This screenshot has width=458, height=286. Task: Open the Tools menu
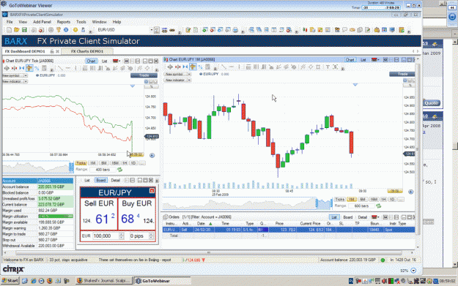click(x=81, y=22)
